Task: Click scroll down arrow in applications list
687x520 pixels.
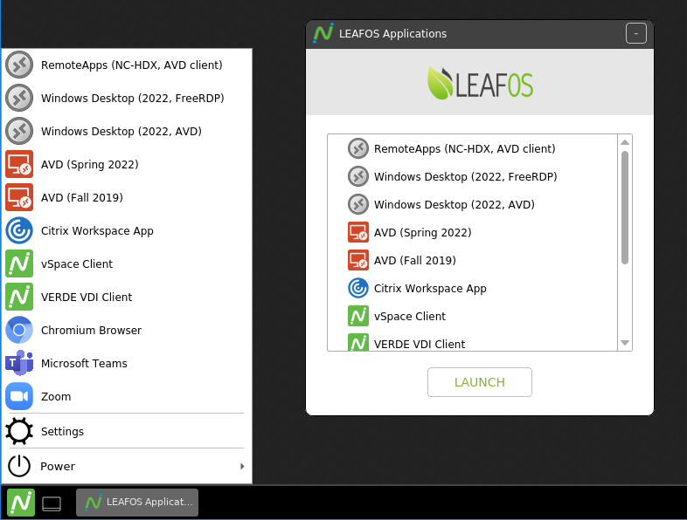Action: tap(625, 343)
